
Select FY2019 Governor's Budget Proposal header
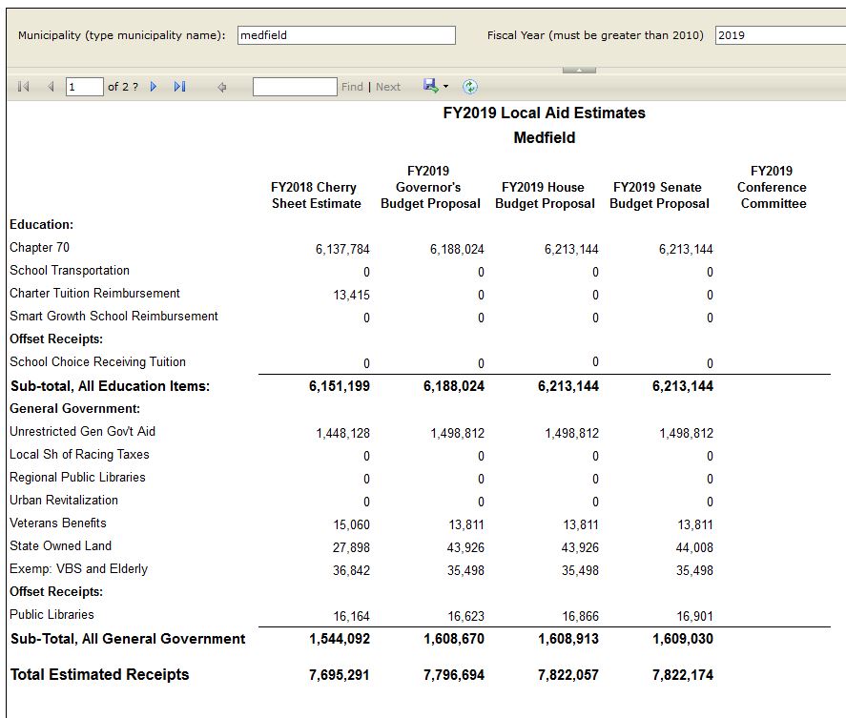(430, 187)
